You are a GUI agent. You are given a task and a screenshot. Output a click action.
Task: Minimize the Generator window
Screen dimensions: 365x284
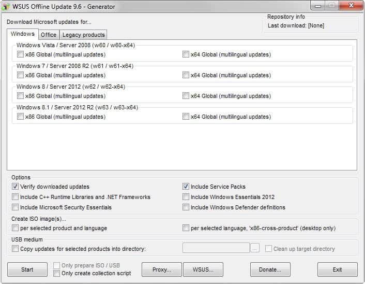[318, 6]
